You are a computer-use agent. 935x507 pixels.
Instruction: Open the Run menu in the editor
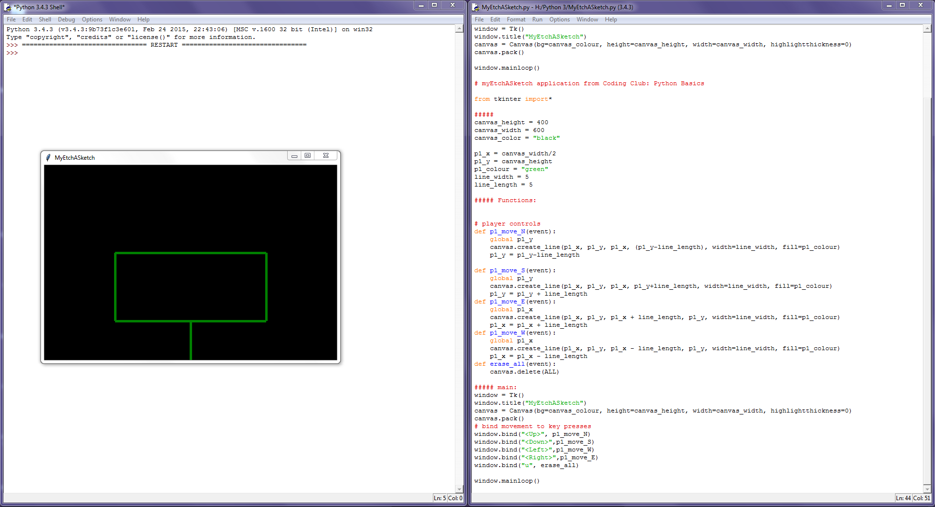coord(537,19)
